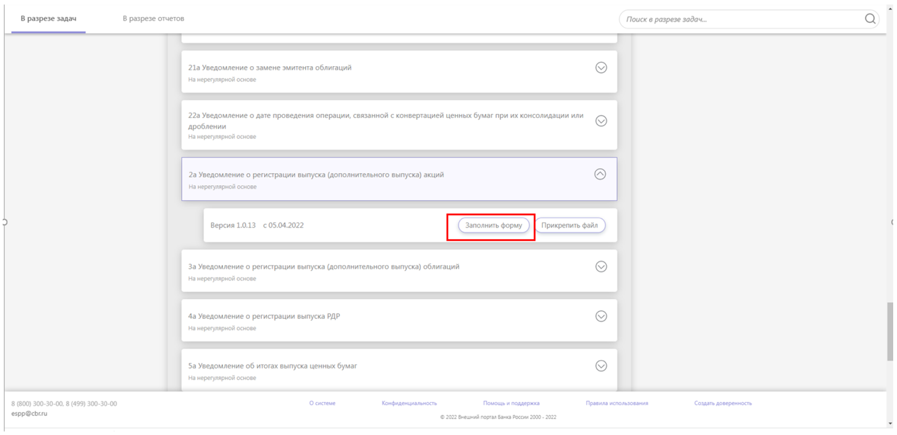Click the Прикрепить файл button

pyautogui.click(x=569, y=226)
